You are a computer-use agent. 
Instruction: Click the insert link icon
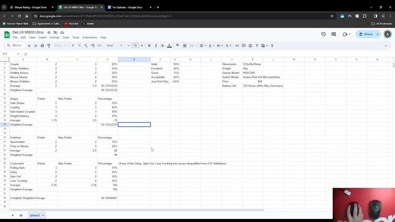(x=237, y=46)
